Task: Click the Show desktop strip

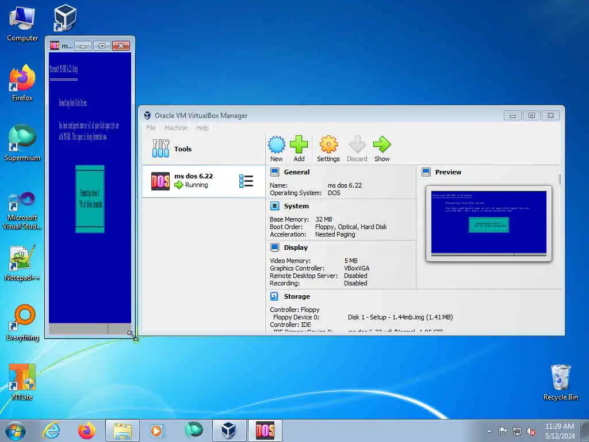Action: (x=586, y=430)
